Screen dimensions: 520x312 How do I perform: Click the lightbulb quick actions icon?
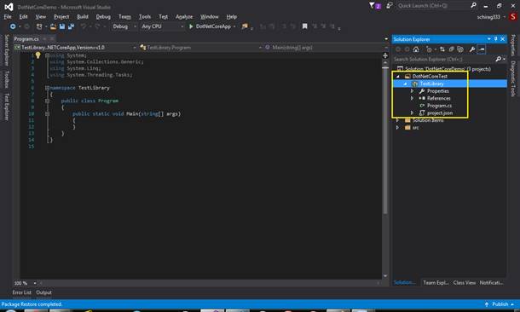38,55
